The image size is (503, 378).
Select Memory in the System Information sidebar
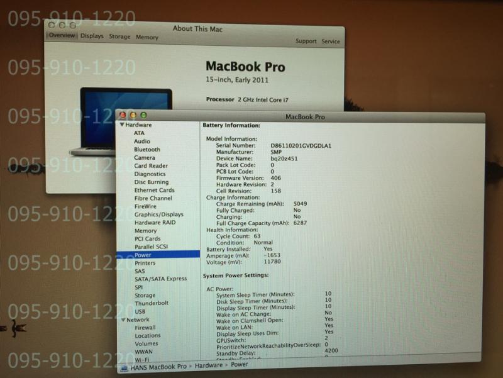pos(146,231)
